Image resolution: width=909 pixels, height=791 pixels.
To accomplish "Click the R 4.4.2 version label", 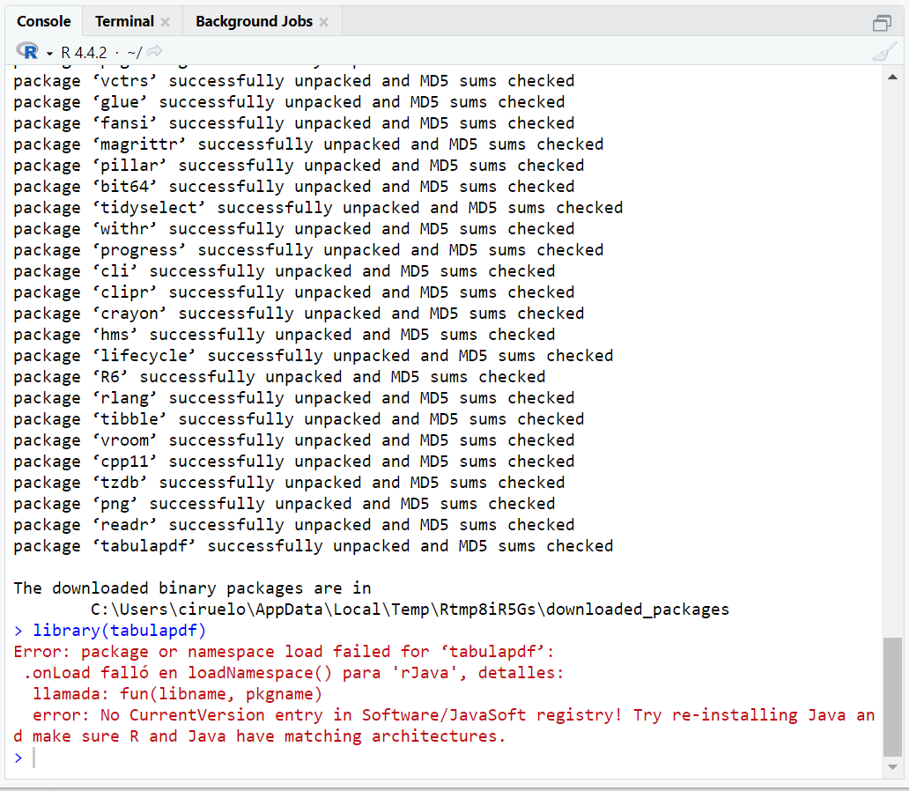I will (83, 53).
